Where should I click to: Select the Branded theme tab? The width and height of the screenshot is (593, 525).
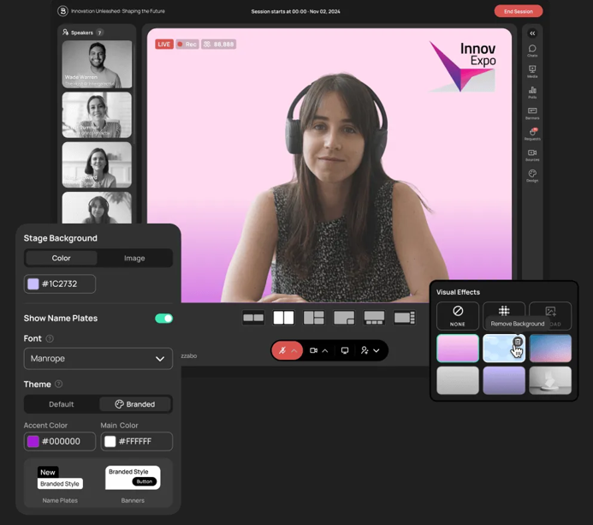tap(135, 404)
